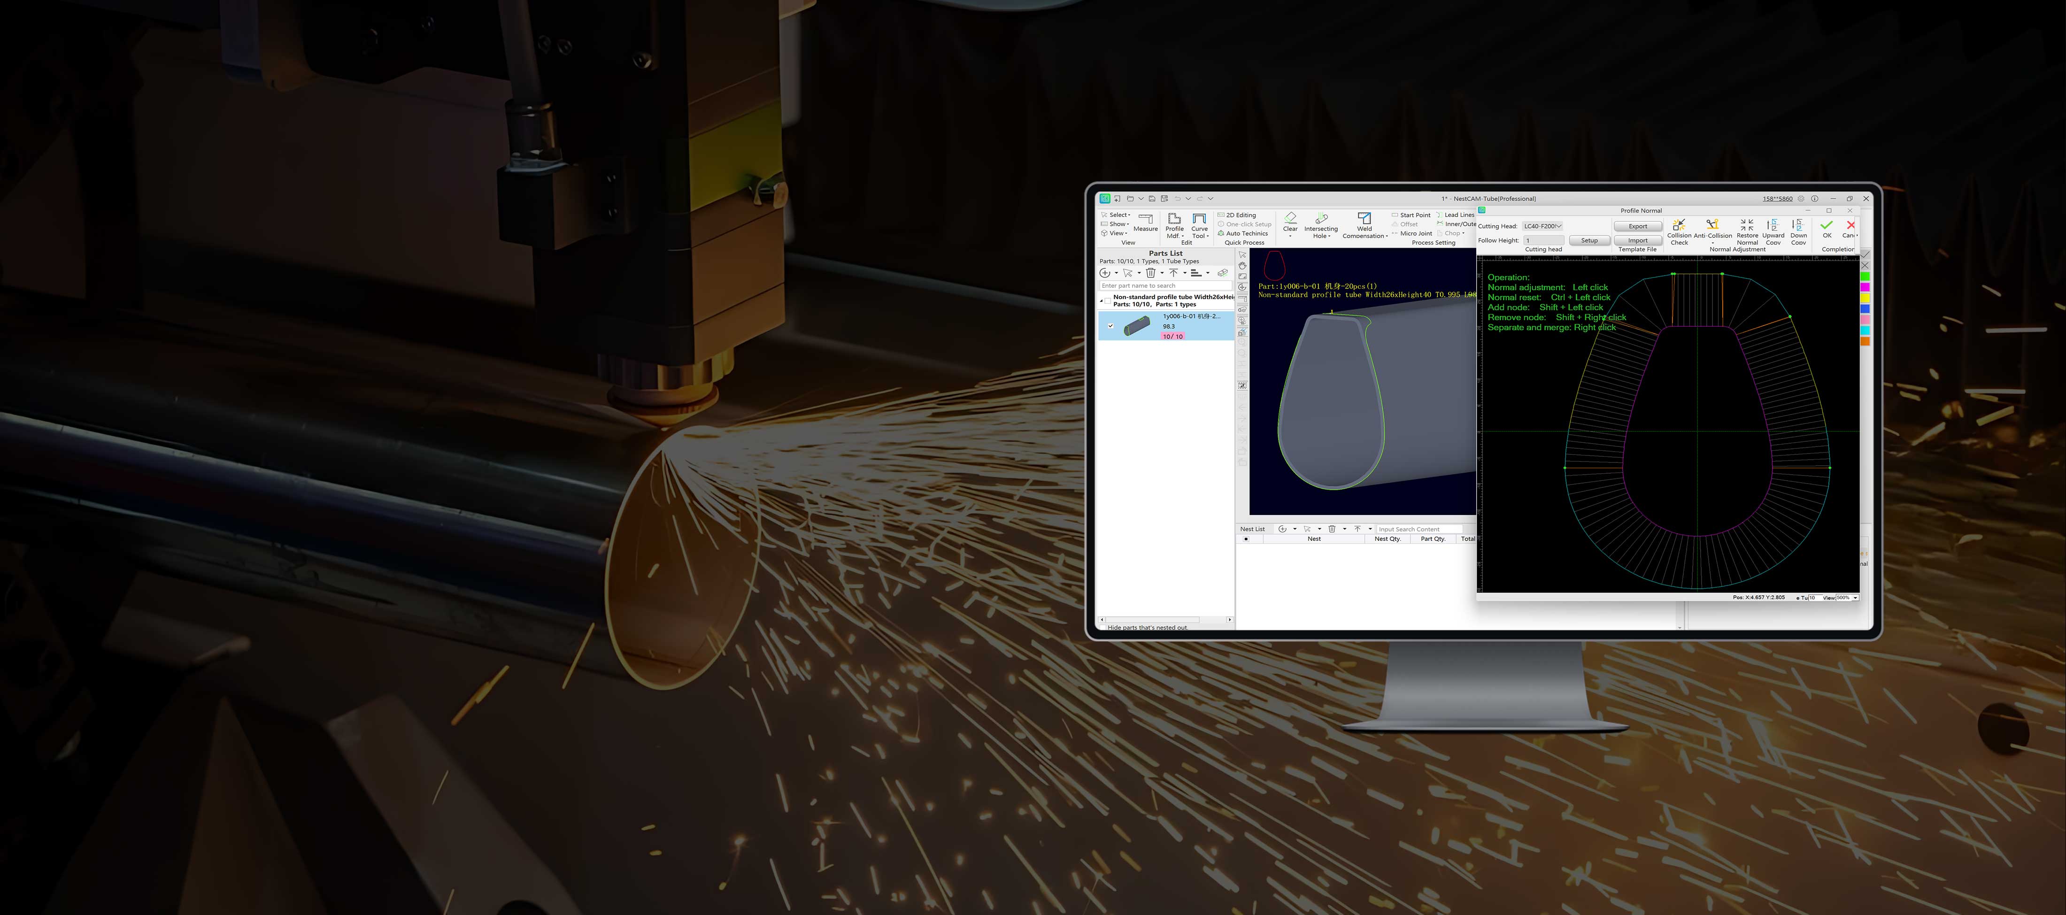2066x915 pixels.
Task: Open the Select menu in View group
Action: (x=1118, y=215)
